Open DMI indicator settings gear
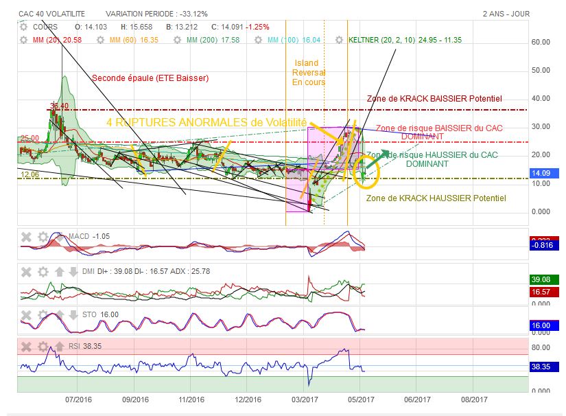 [43, 272]
